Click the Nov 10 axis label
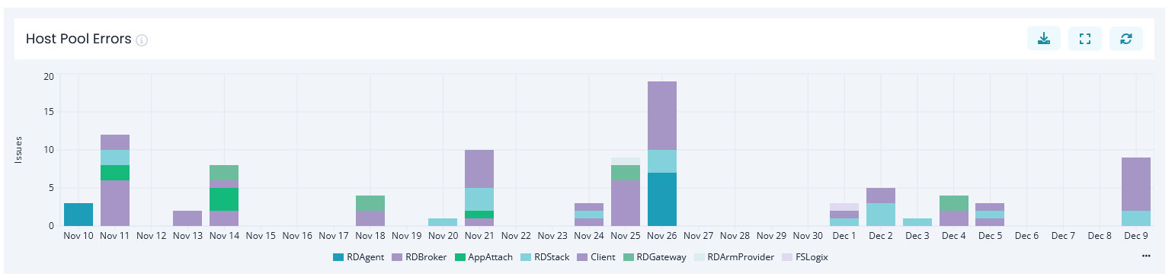1175x280 pixels. click(x=78, y=236)
